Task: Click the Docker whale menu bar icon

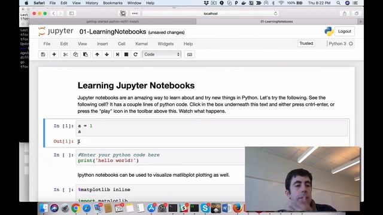Action: (x=244, y=3)
